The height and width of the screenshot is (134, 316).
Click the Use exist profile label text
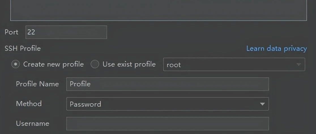[129, 65]
